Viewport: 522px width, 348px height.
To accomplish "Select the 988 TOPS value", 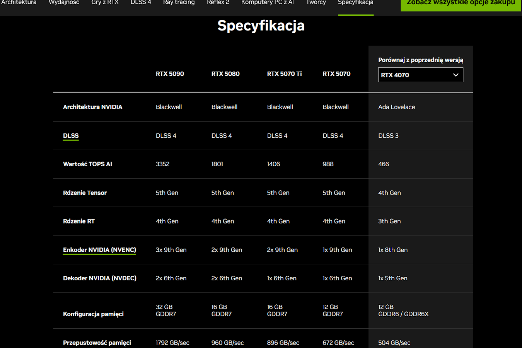I will coord(328,164).
